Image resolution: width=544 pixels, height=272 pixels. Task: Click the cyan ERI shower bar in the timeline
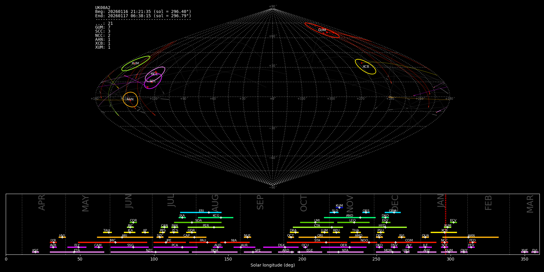tap(201, 212)
